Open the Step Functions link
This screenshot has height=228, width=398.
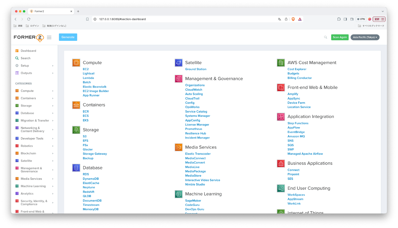298,123
